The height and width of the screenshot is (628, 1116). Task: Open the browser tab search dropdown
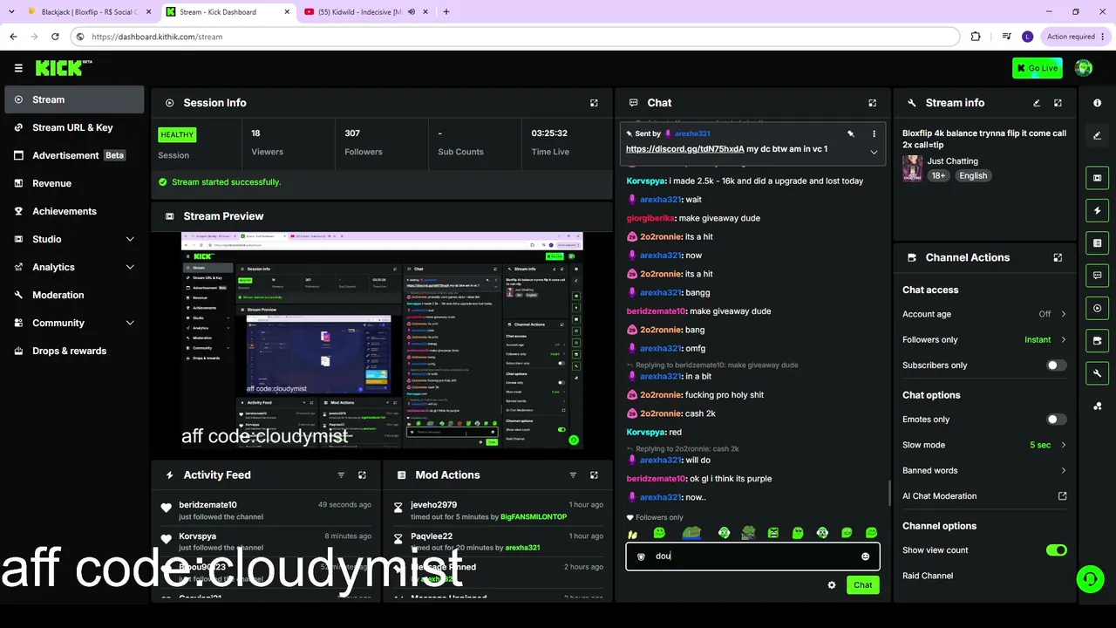coord(11,11)
